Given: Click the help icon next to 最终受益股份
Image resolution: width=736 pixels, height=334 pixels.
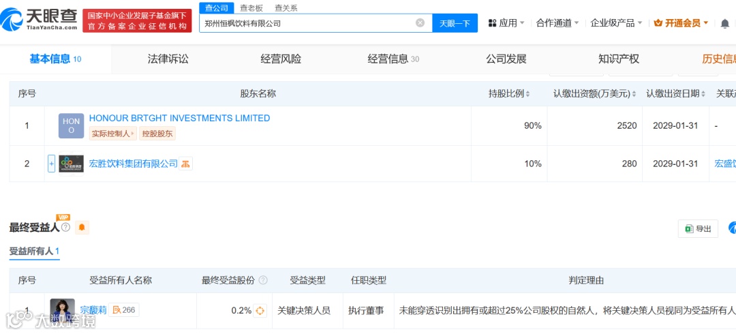Looking at the screenshot, I should 263,280.
